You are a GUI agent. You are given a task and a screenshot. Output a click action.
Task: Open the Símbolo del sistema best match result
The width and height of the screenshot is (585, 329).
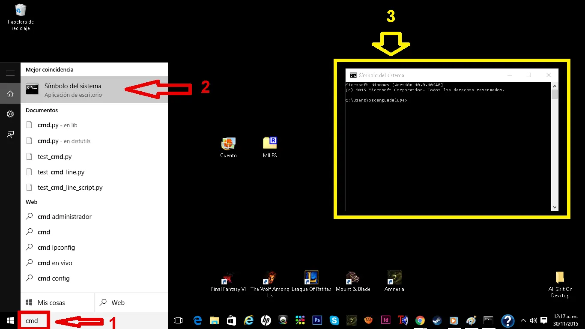(x=94, y=90)
